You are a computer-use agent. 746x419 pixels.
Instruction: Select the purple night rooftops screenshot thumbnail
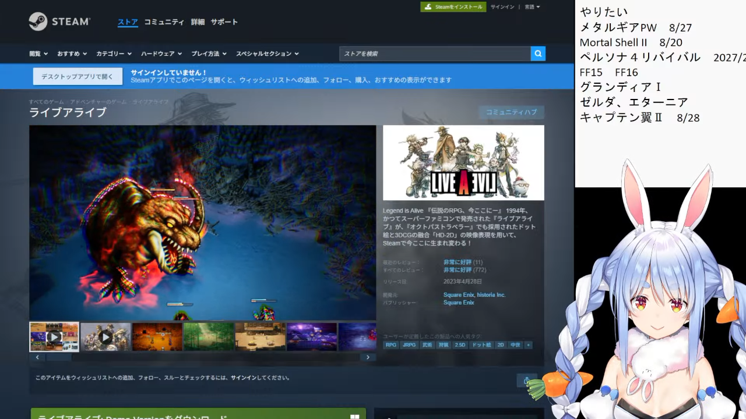(x=312, y=337)
